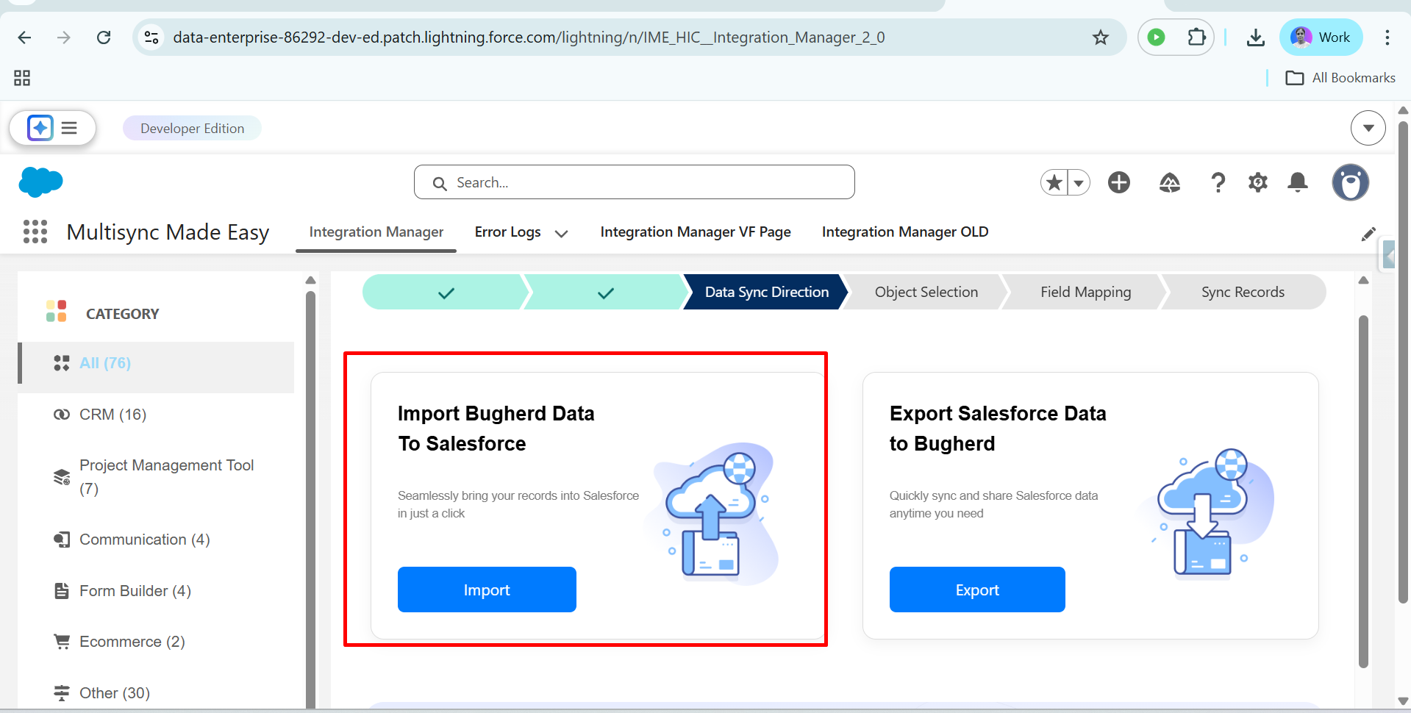Open the notifications bell
The height and width of the screenshot is (713, 1411).
tap(1298, 182)
